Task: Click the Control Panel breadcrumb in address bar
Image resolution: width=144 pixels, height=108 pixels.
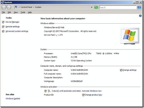Action: pos(26,7)
